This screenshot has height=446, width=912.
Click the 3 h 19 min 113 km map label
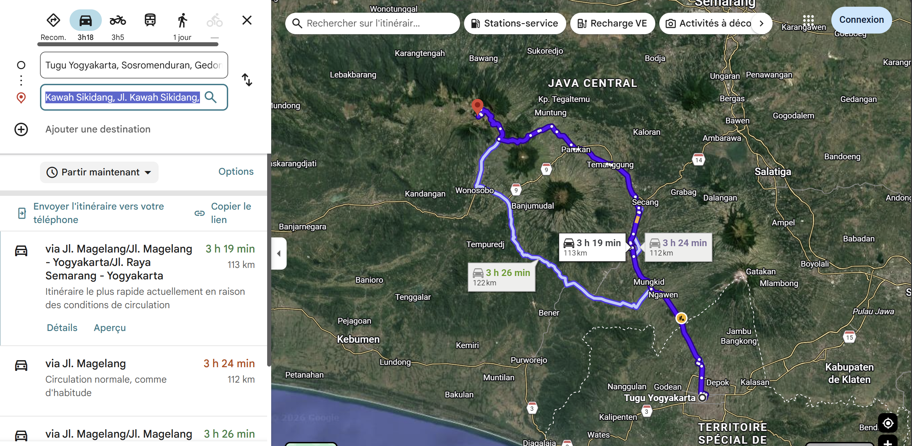(592, 247)
